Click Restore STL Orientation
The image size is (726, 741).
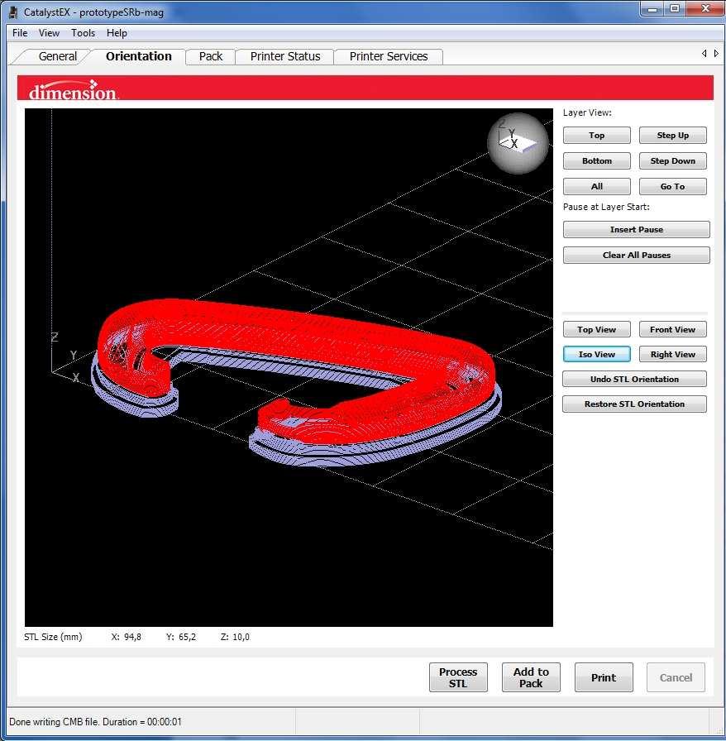point(634,404)
